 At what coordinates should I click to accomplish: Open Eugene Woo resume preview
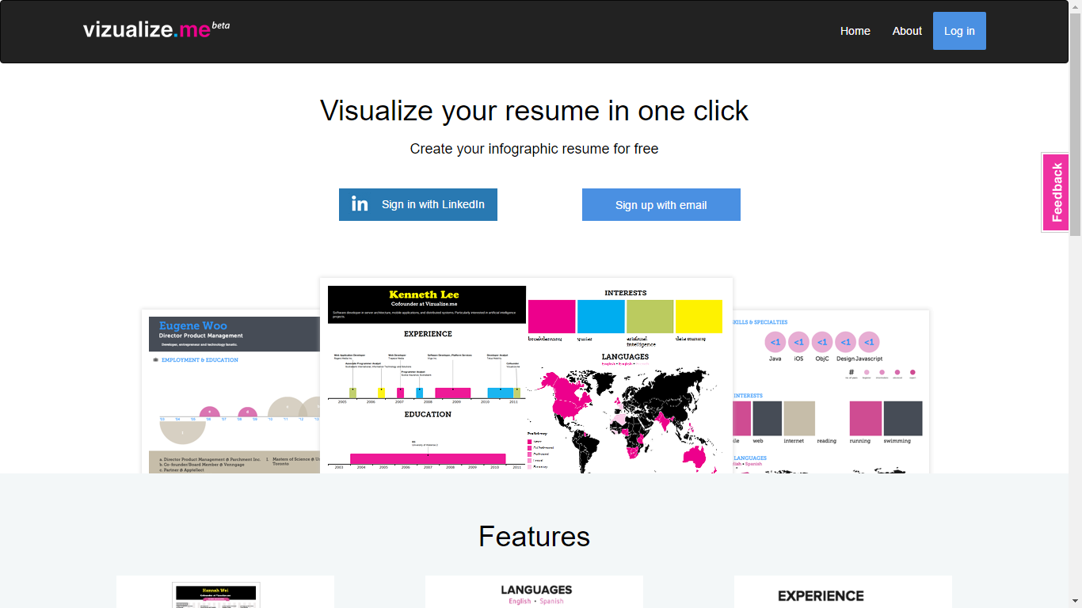[x=230, y=392]
